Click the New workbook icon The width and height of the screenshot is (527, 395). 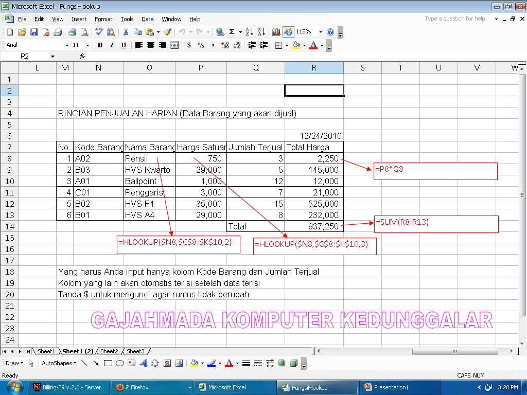pos(10,32)
